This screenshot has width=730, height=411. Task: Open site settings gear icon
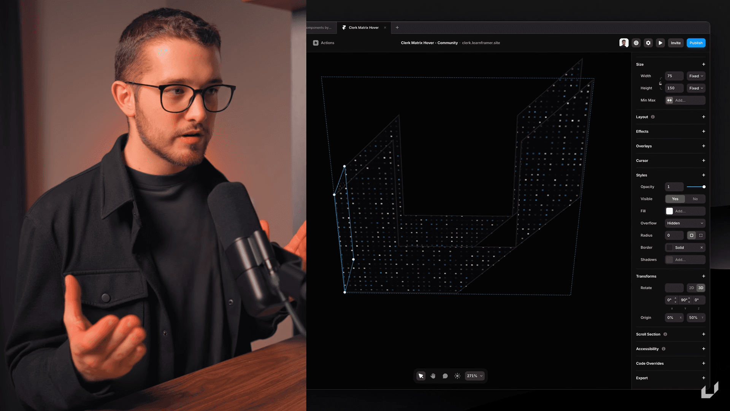[648, 43]
